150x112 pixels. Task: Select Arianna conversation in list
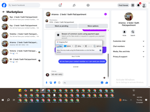click(x=21, y=44)
